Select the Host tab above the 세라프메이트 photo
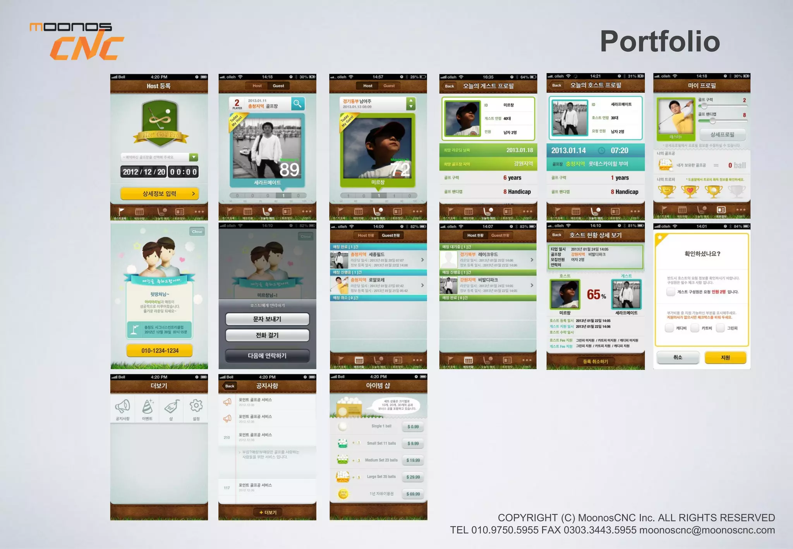This screenshot has height=549, width=793. click(257, 86)
